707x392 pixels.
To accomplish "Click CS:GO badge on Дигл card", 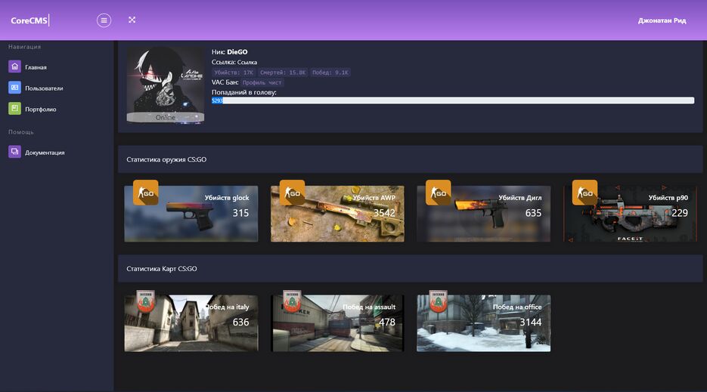I will pos(439,193).
